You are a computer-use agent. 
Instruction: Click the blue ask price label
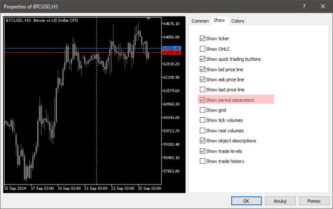coord(172,49)
